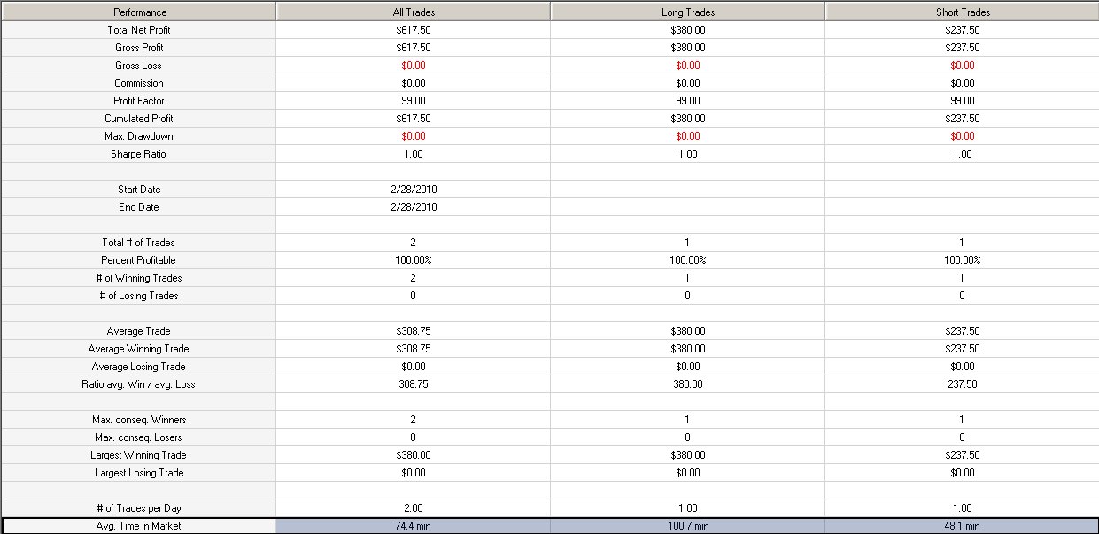Click the Short Trades Profit Factor 99.00
Screen dimensions: 1099x534
tap(962, 101)
